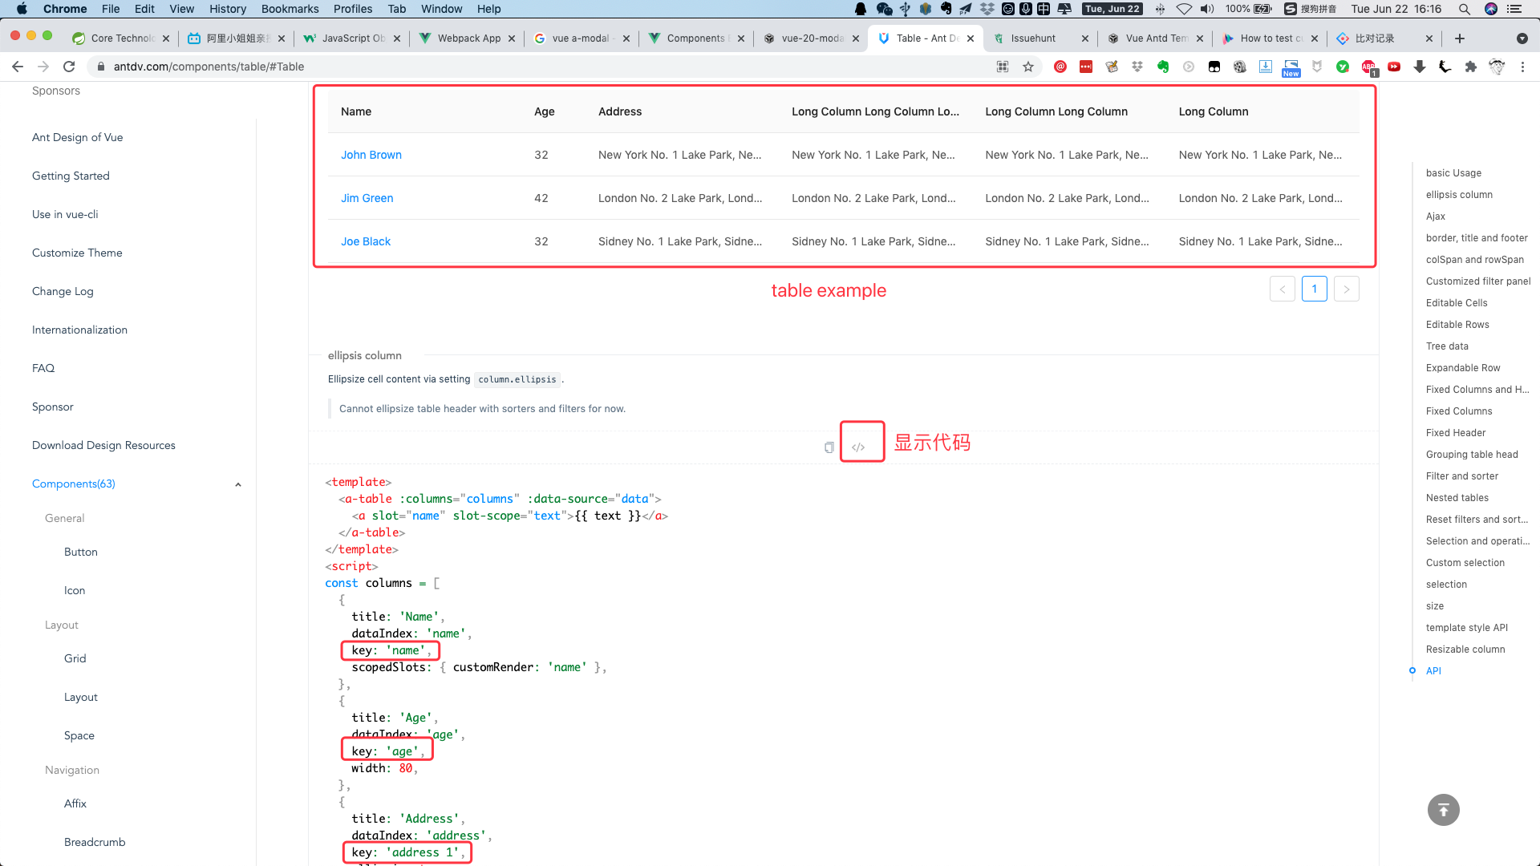Go to next table page
1540x866 pixels.
click(1346, 289)
